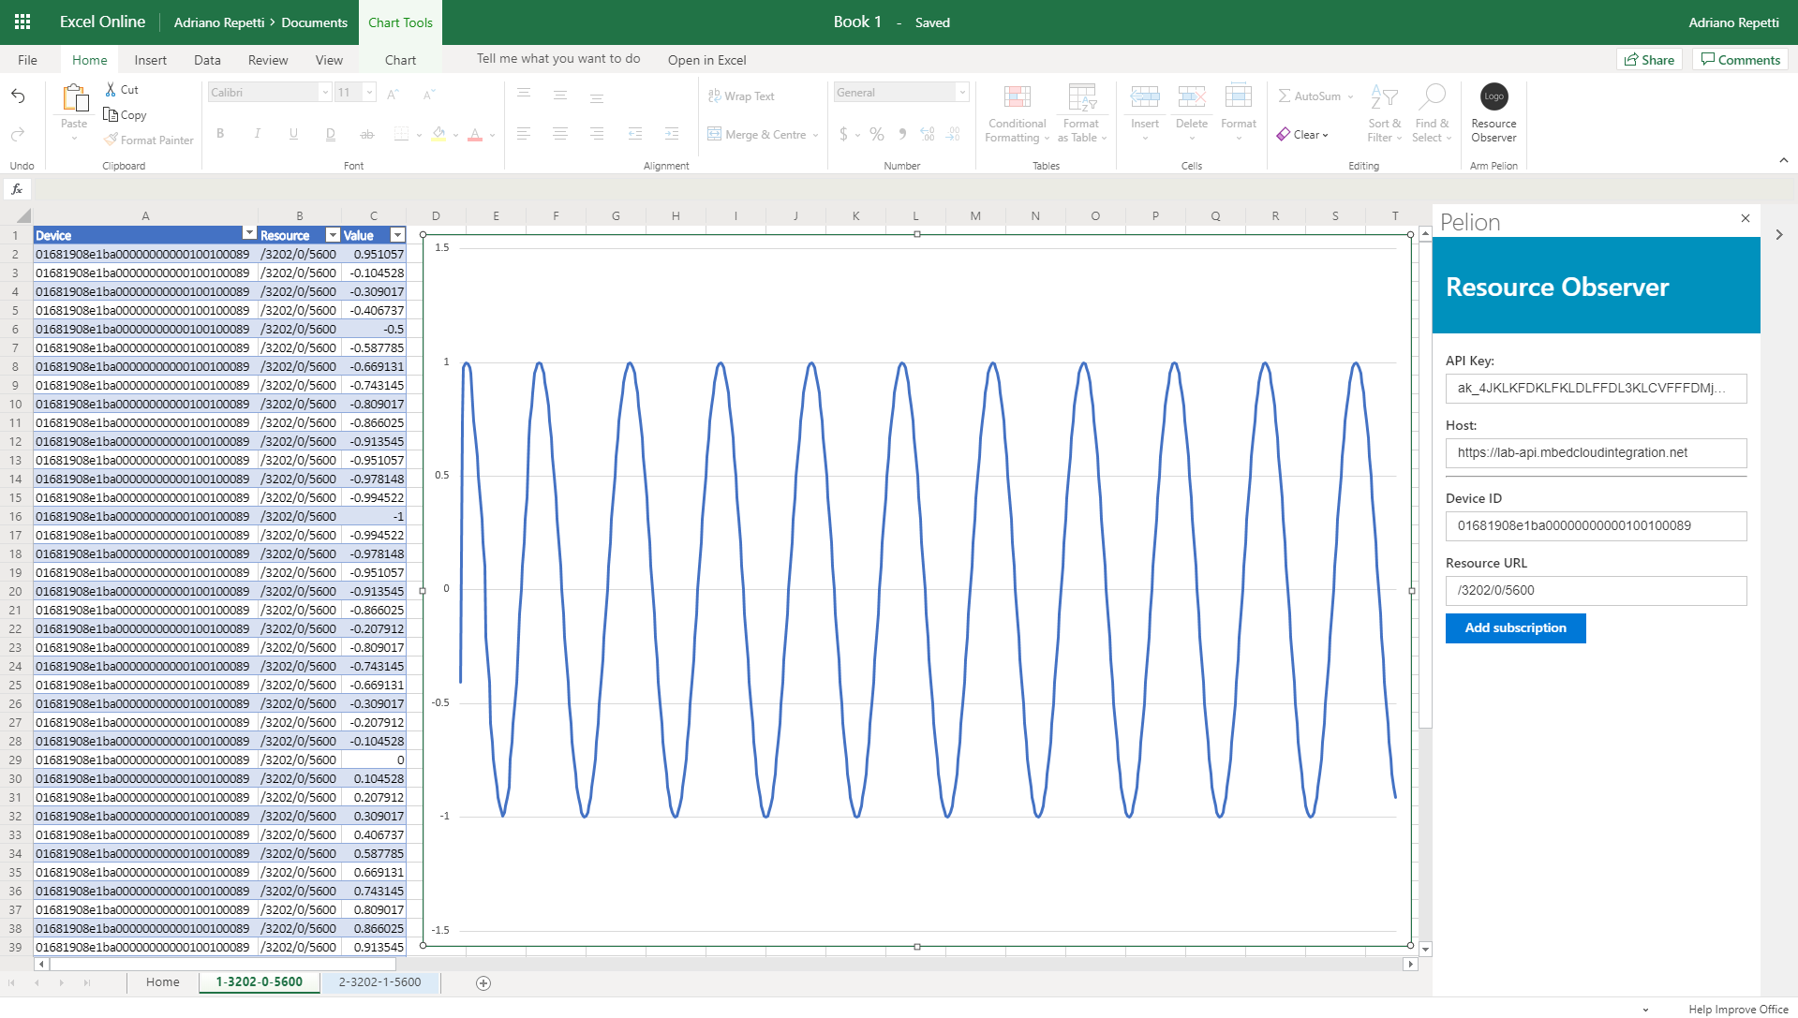Toggle Double underline formatting

pyautogui.click(x=330, y=134)
